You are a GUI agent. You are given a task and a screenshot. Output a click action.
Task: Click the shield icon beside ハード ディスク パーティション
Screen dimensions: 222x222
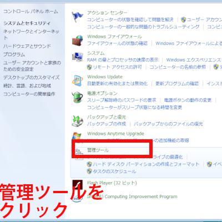89,164
